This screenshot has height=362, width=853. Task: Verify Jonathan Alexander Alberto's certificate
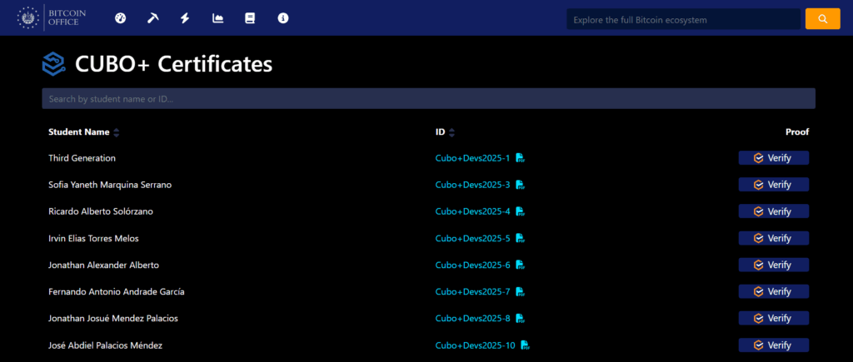(x=773, y=265)
